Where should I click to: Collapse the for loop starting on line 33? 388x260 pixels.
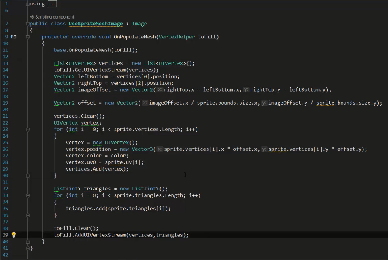click(28, 195)
